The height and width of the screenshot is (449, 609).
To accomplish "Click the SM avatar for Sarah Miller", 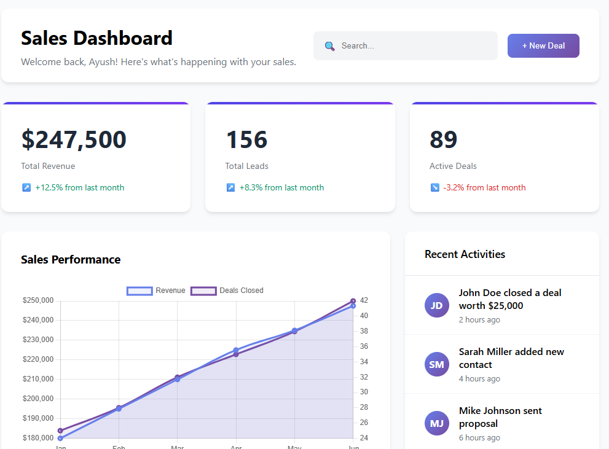I will [x=436, y=364].
